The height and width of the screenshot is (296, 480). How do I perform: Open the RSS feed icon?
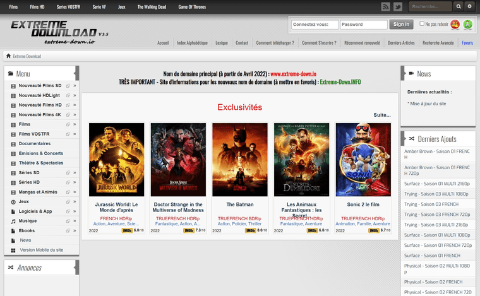click(386, 7)
